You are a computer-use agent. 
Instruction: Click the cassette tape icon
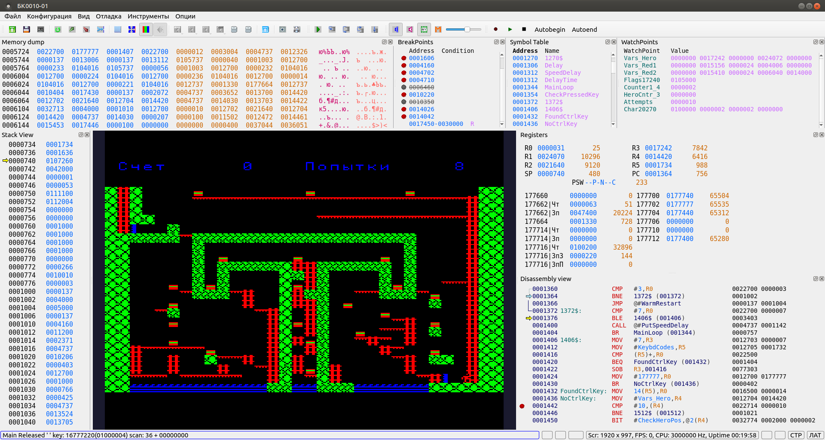41,29
